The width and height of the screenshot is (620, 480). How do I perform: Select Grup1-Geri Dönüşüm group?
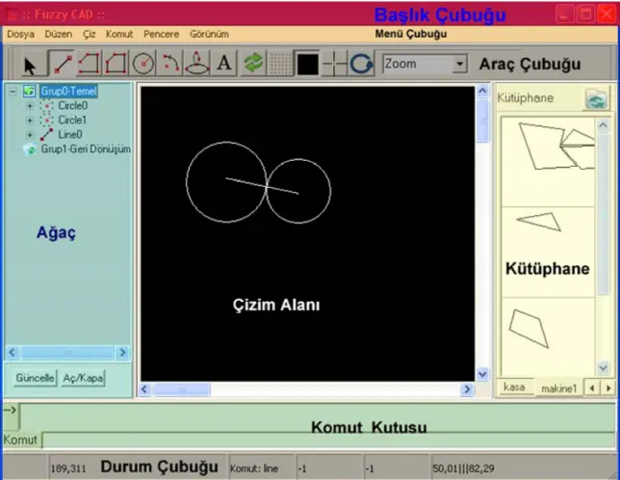coord(86,149)
